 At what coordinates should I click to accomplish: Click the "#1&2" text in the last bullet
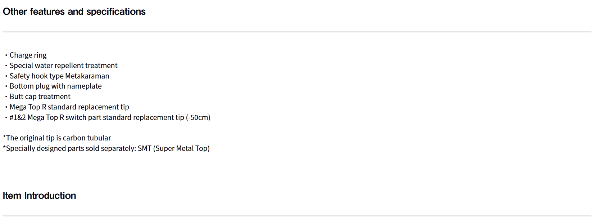click(18, 117)
